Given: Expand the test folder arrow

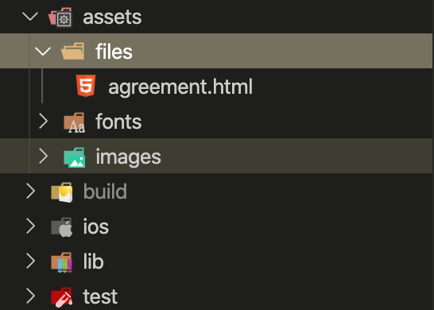Looking at the screenshot, I should click(30, 296).
